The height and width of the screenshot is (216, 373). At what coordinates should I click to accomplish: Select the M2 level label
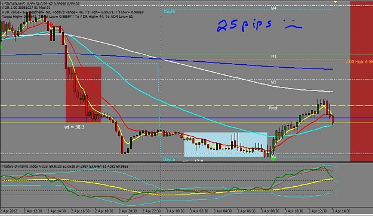(x=274, y=156)
